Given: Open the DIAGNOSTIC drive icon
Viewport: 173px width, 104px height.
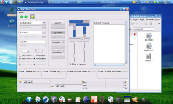Looking at the screenshot, I should 149,47.
